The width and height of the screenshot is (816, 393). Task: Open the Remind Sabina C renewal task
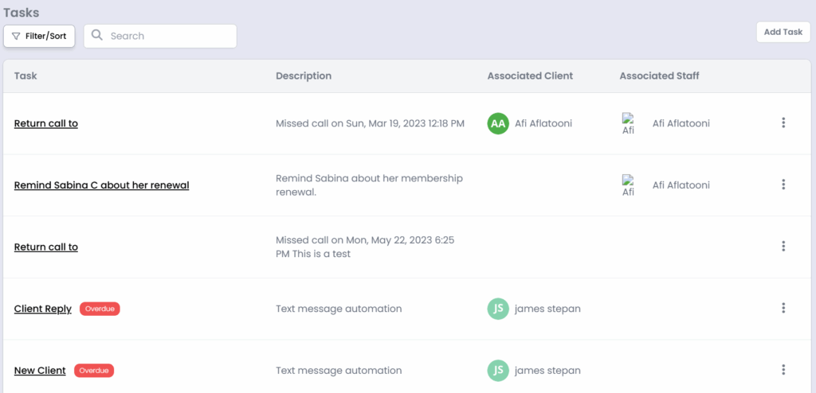point(101,185)
